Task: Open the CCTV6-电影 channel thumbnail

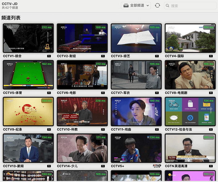Action: click(82, 75)
